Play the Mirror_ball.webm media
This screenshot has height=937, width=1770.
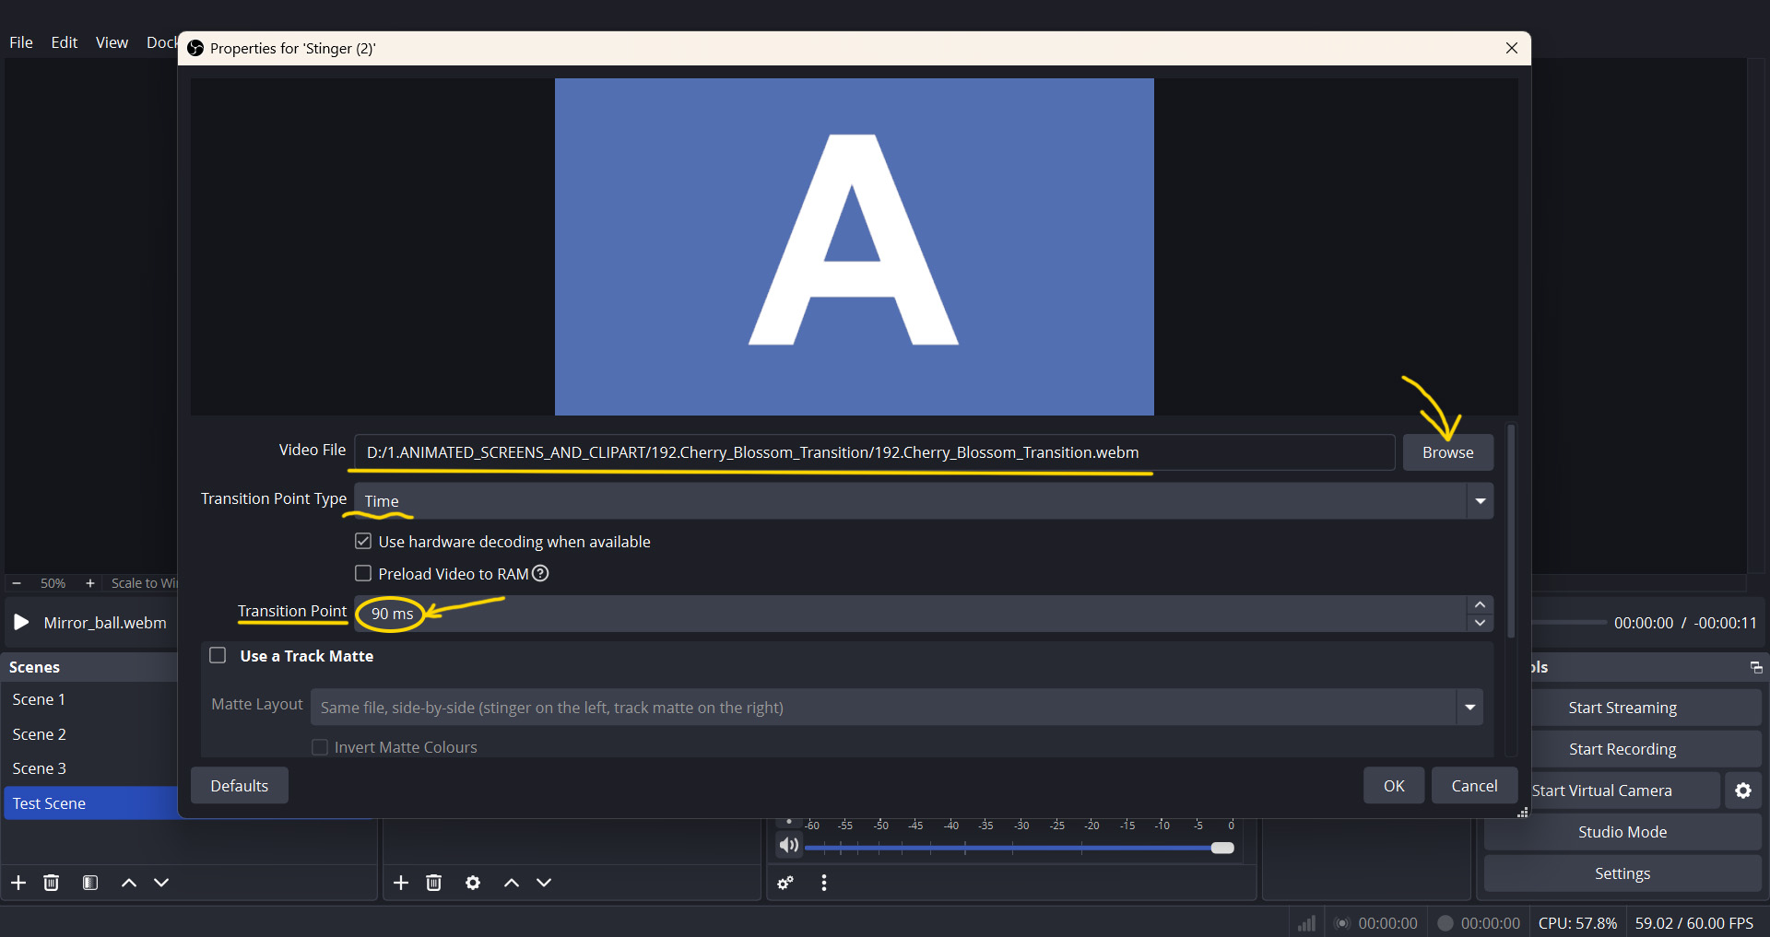point(21,623)
